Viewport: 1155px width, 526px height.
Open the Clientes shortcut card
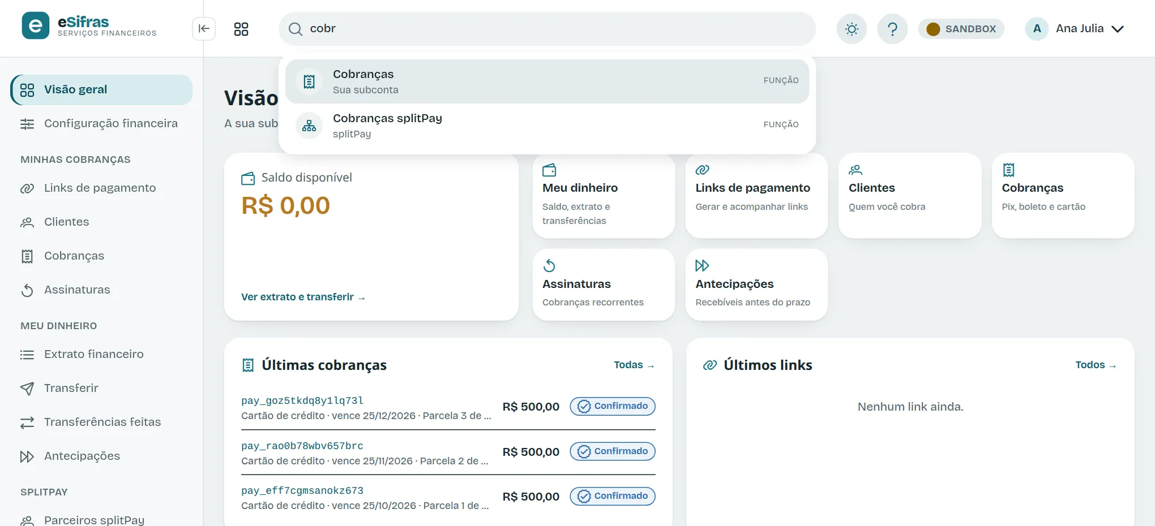(910, 196)
